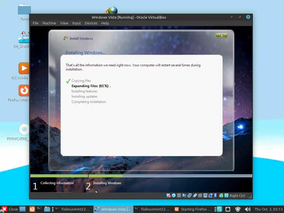Click the shared folders icon in VirtualBox status bar
Image resolution: width=284 pixels, height=213 pixels.
[200, 196]
